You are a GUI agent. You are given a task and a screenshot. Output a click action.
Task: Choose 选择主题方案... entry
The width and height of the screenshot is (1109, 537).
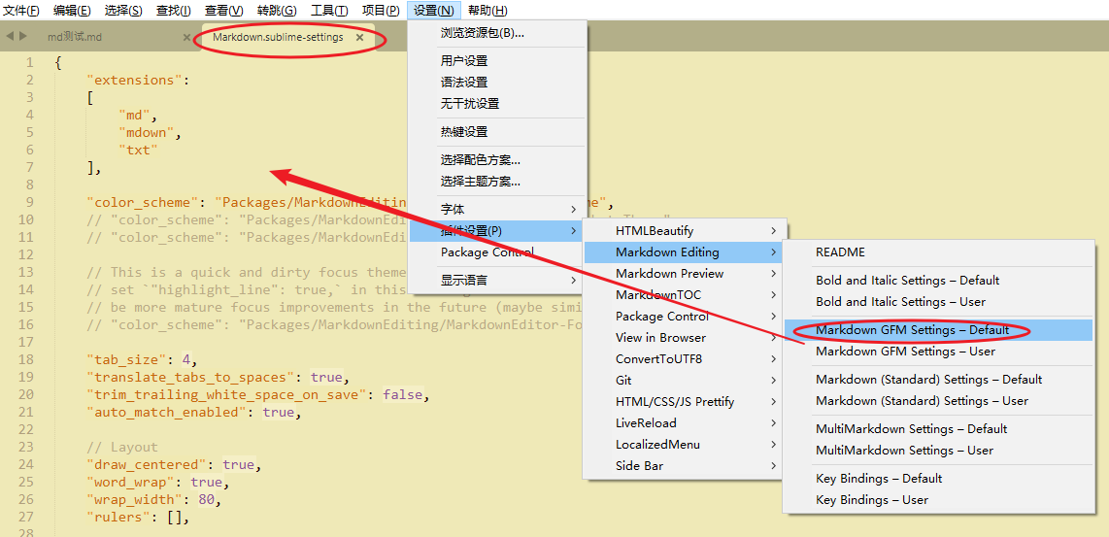498,182
